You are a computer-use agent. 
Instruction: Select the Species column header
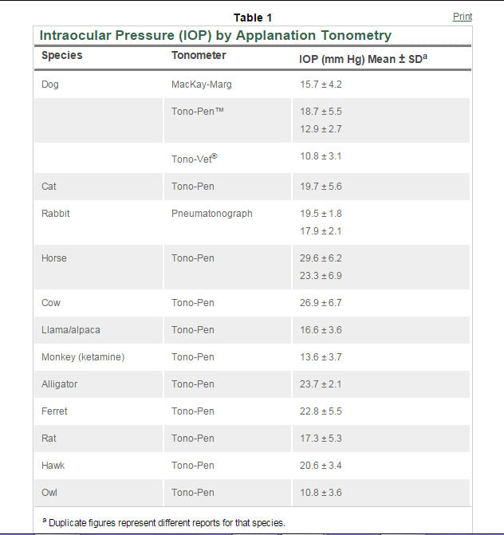click(62, 56)
